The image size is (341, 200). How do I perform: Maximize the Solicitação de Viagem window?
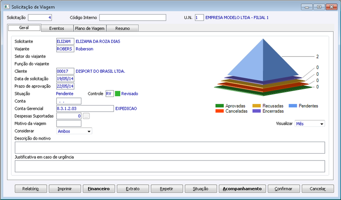click(319, 7)
